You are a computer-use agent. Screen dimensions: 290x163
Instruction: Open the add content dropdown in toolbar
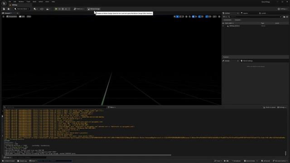(35, 9)
